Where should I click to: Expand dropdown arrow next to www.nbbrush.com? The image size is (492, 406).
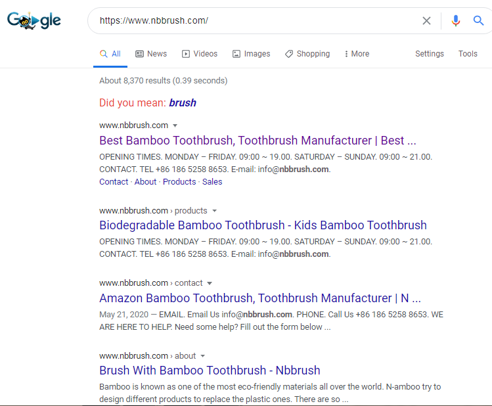click(x=175, y=125)
